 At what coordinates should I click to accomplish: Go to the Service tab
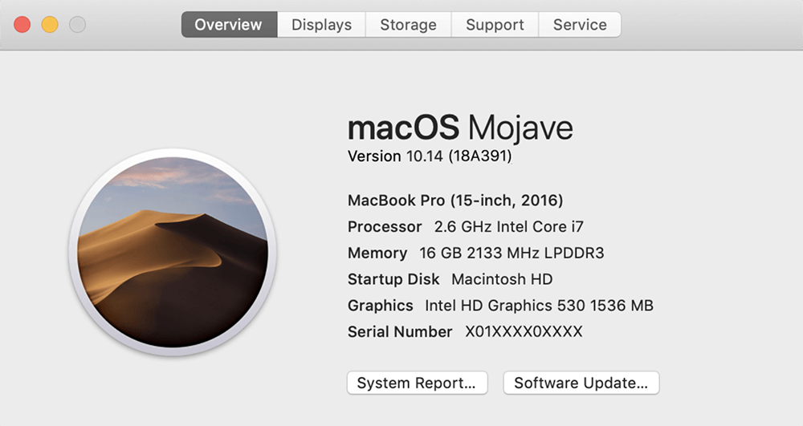580,25
